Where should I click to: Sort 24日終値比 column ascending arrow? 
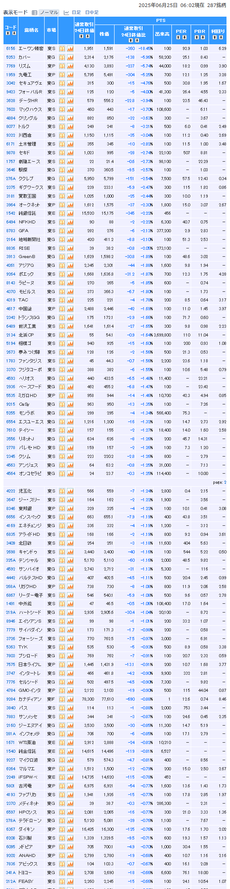point(131,40)
